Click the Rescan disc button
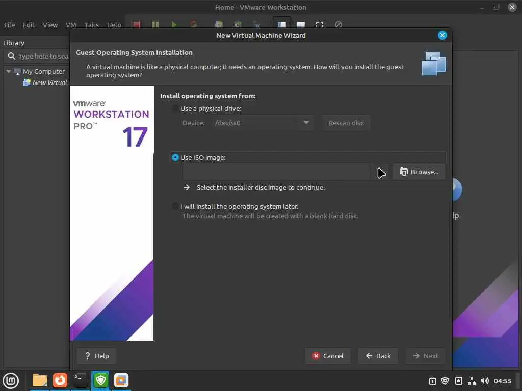Screen dimensions: 522x391 point(346,123)
